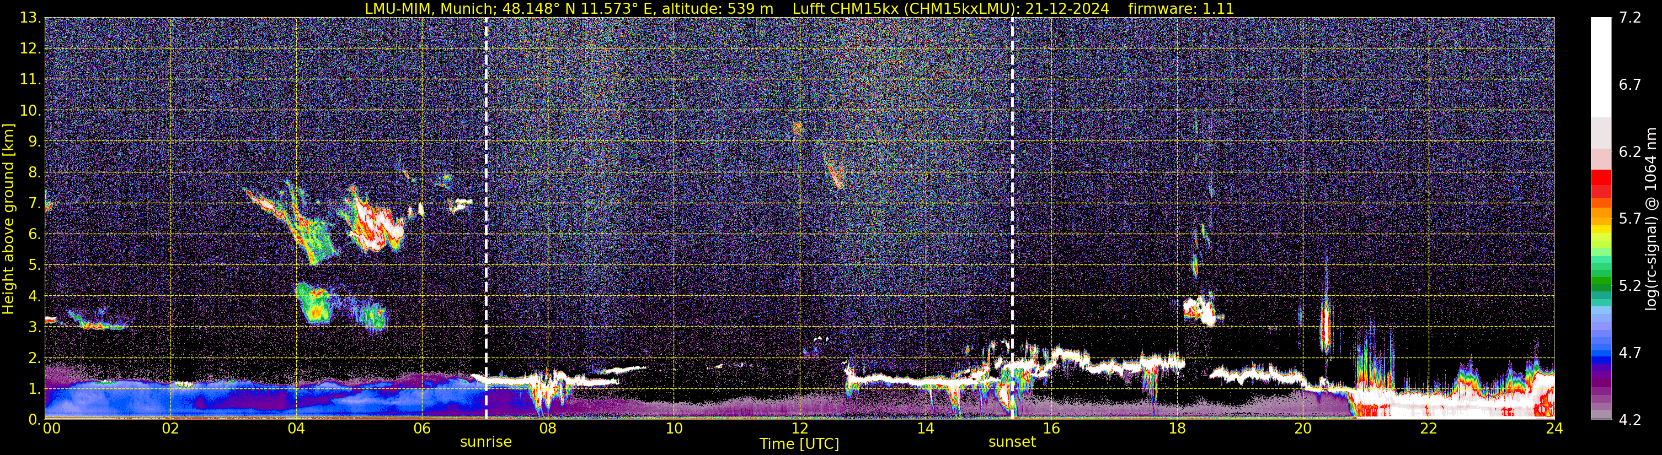
Task: Click the "13." tick on the height axis
Action: point(30,18)
